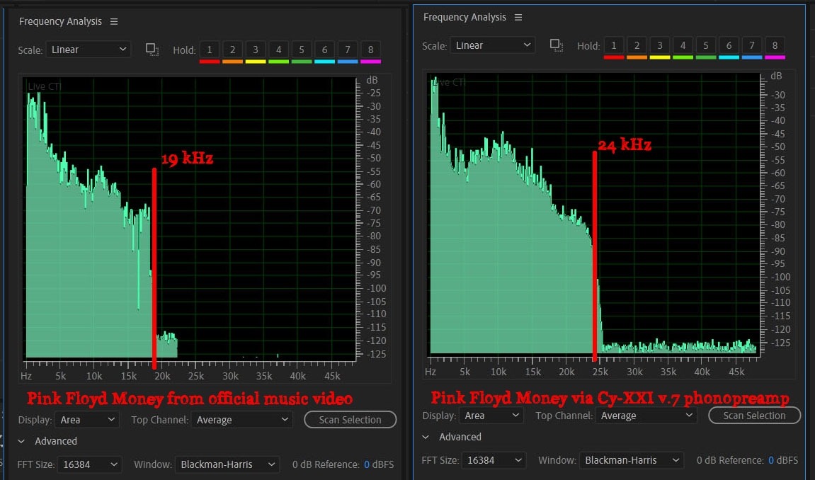815x480 pixels.
Task: Click inside the right frequency spectrum graph
Action: pos(594,214)
